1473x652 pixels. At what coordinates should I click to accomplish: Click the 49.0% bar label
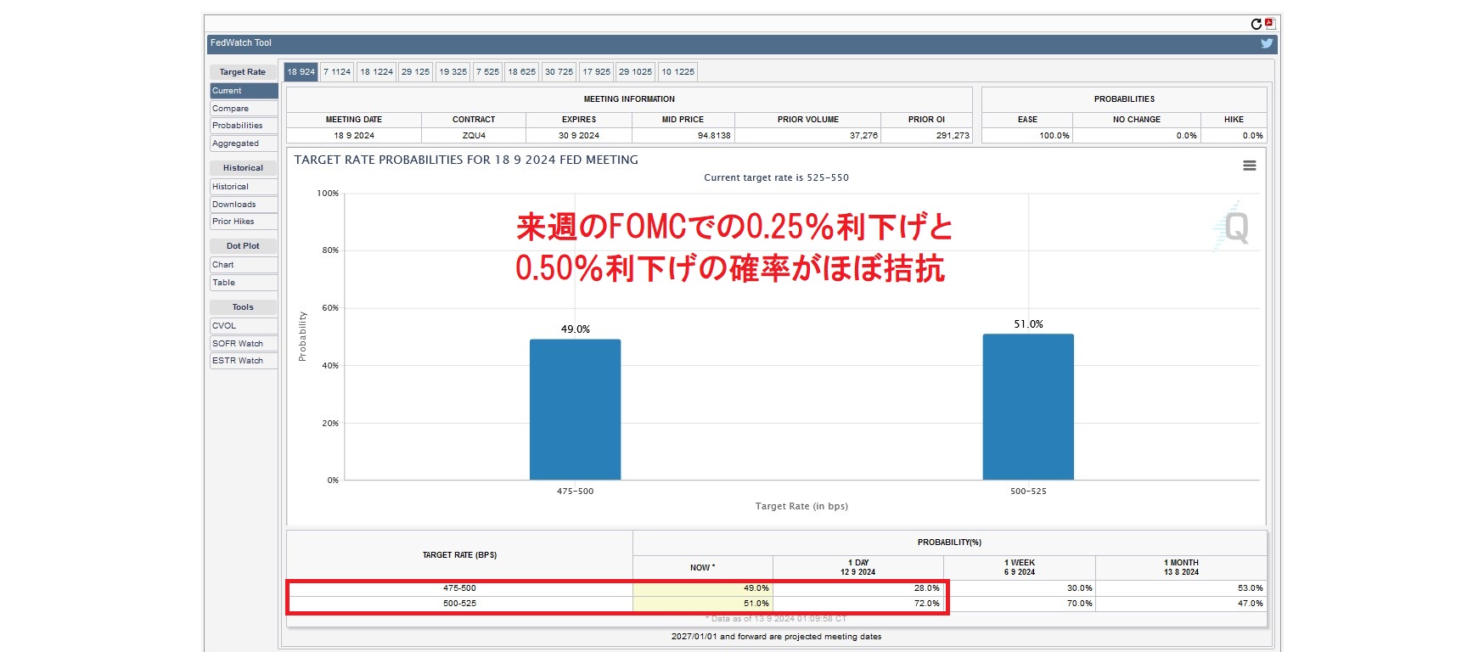pos(575,329)
